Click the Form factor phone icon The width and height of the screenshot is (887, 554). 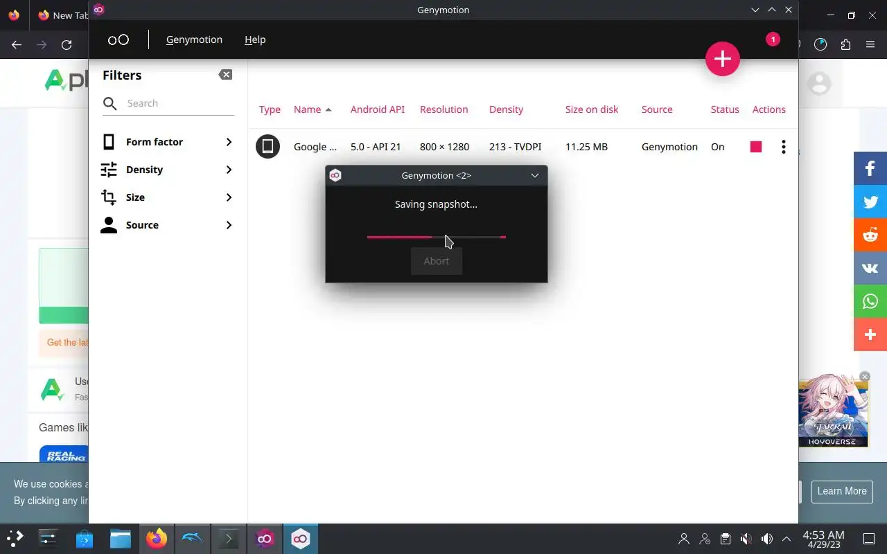coord(109,142)
